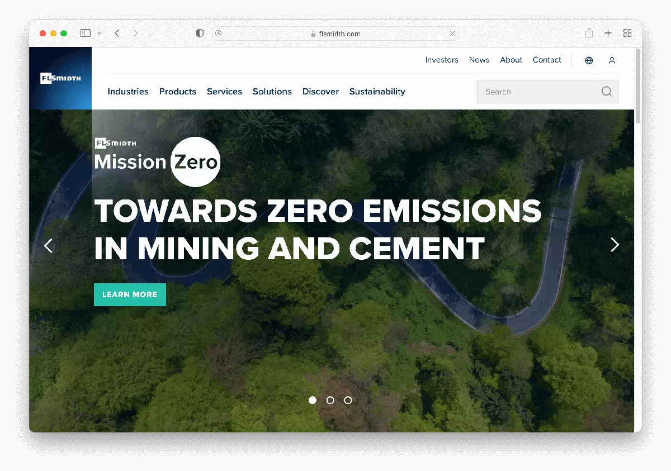This screenshot has height=471, width=671.
Task: Expand the Industries menu
Action: click(x=128, y=92)
